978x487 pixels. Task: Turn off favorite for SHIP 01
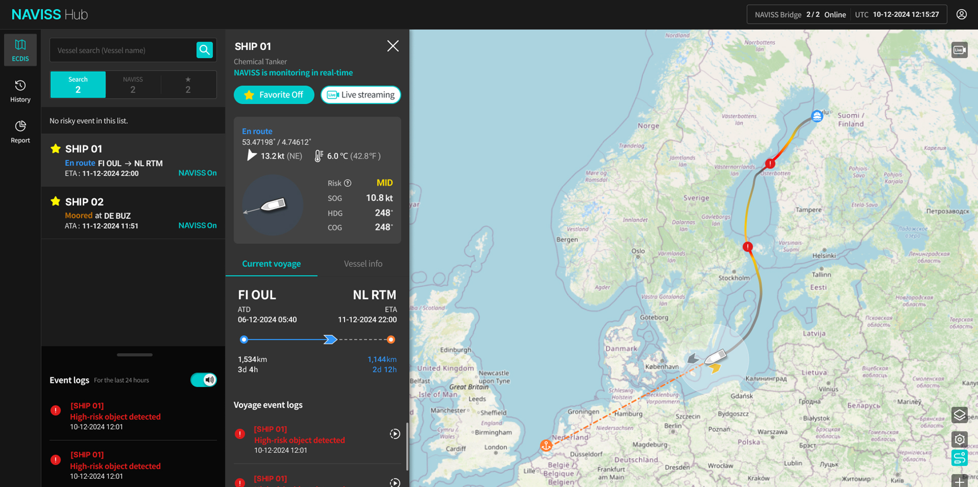coord(274,95)
